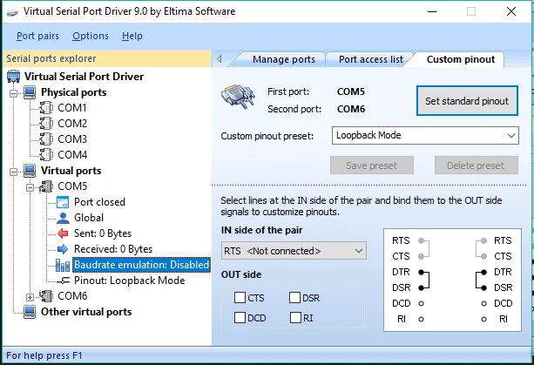Click the Virtual ports computer icon

[x=30, y=171]
